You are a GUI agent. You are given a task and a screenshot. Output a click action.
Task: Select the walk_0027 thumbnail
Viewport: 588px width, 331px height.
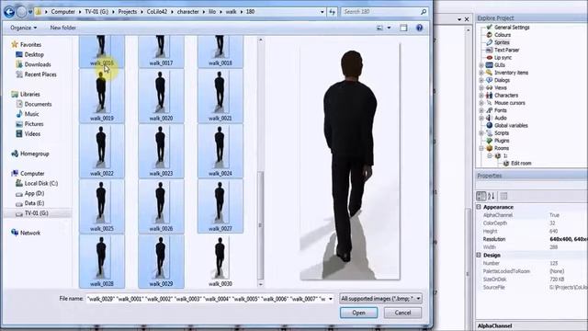[x=220, y=206]
